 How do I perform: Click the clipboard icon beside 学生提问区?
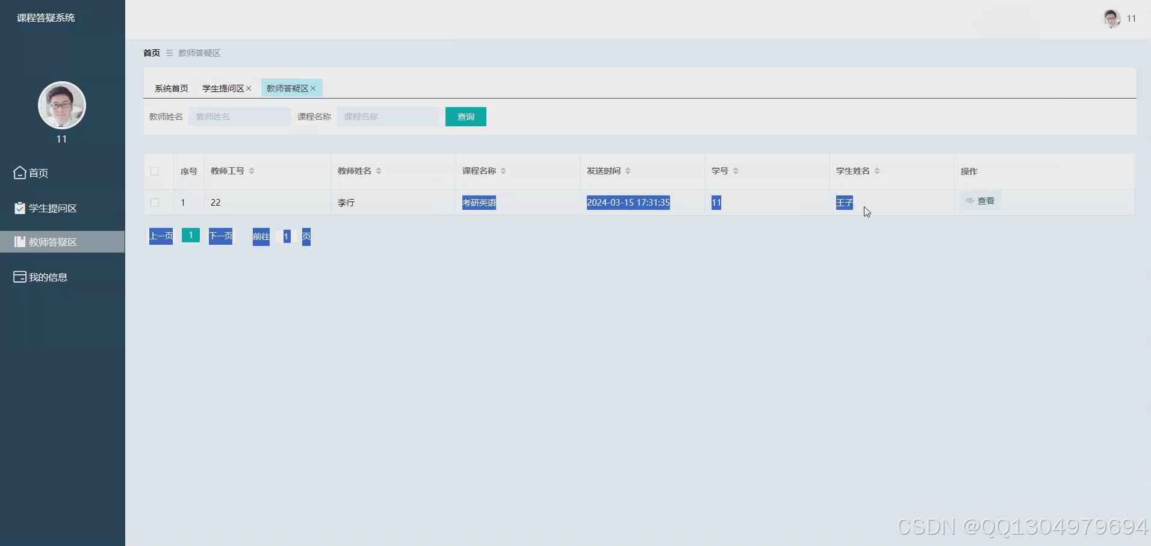pos(20,208)
